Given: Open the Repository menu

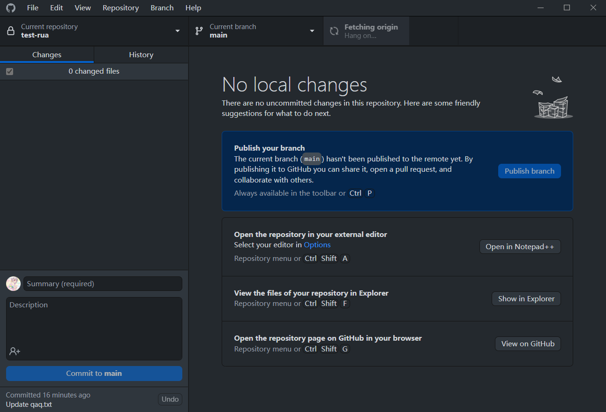Looking at the screenshot, I should [120, 8].
